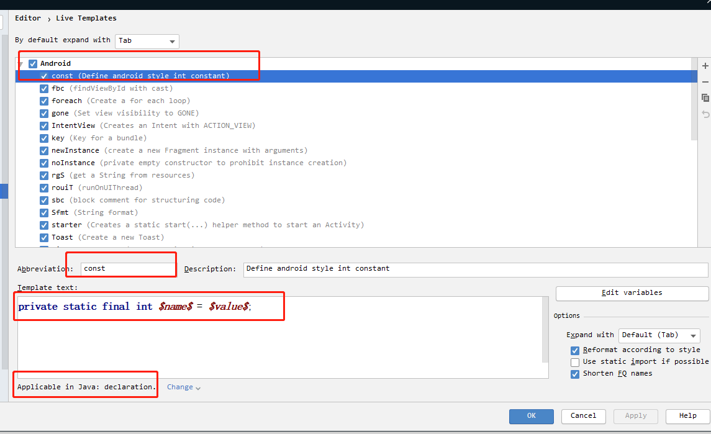This screenshot has width=711, height=434.
Task: Collapse the Android group tree arrow
Action: (x=21, y=64)
